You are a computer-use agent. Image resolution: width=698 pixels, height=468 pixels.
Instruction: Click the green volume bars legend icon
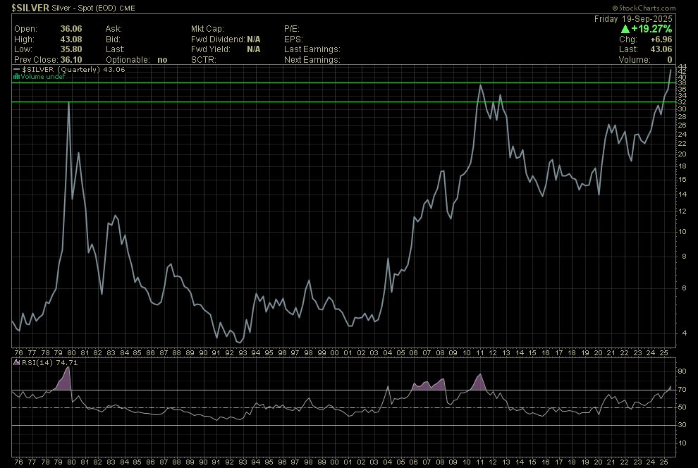[x=16, y=76]
